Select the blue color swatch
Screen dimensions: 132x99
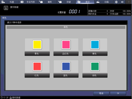[x=66, y=66]
